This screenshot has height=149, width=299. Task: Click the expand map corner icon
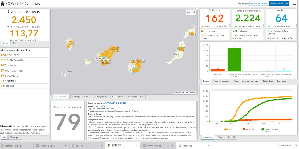point(197,9)
